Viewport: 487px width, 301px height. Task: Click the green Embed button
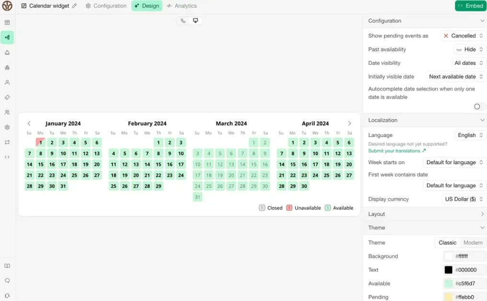471,6
